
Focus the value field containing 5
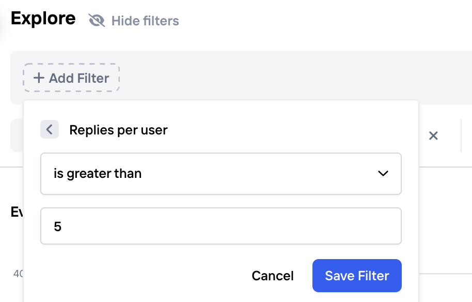click(221, 226)
